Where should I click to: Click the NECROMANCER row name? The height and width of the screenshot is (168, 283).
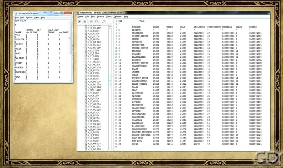point(139,114)
